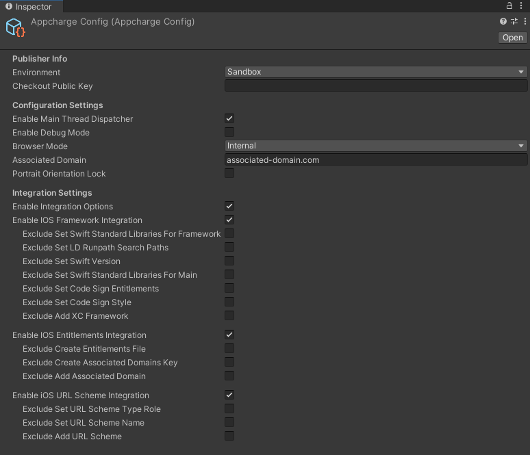The image size is (530, 455).
Task: Click the Appcharge Config title text
Action: click(112, 22)
